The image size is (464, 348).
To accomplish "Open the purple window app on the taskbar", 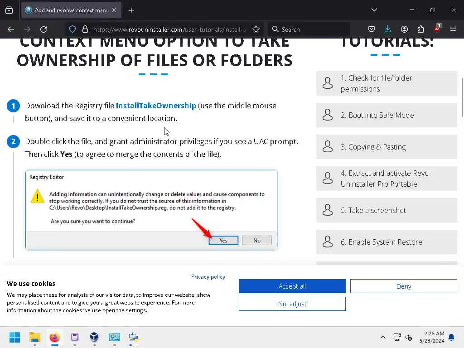I will [x=75, y=337].
